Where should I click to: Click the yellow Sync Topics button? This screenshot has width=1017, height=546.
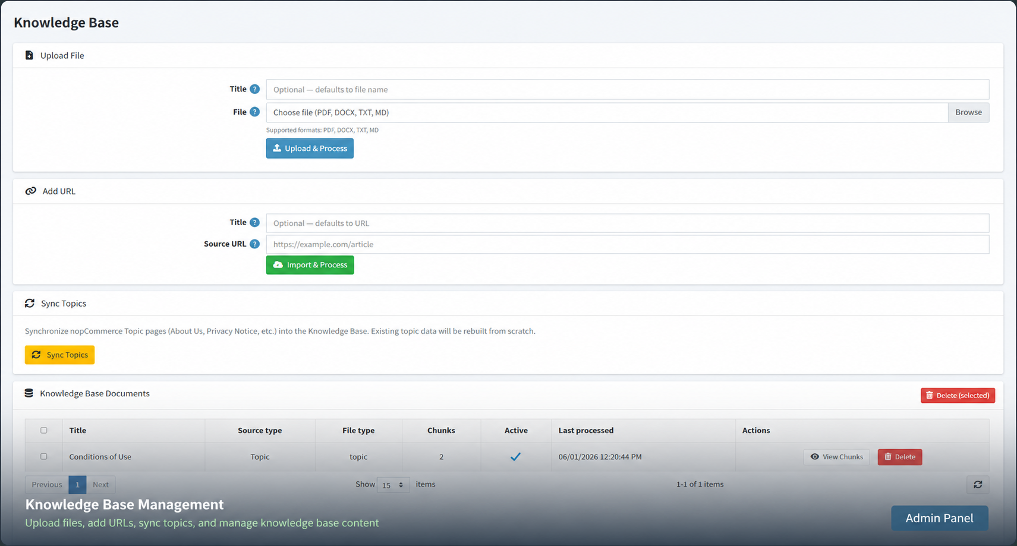(x=59, y=355)
